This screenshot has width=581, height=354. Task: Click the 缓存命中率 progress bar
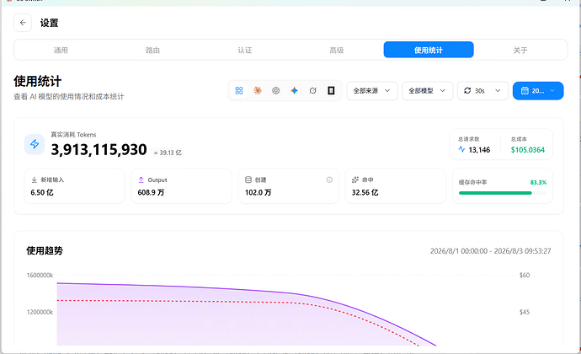(x=503, y=193)
